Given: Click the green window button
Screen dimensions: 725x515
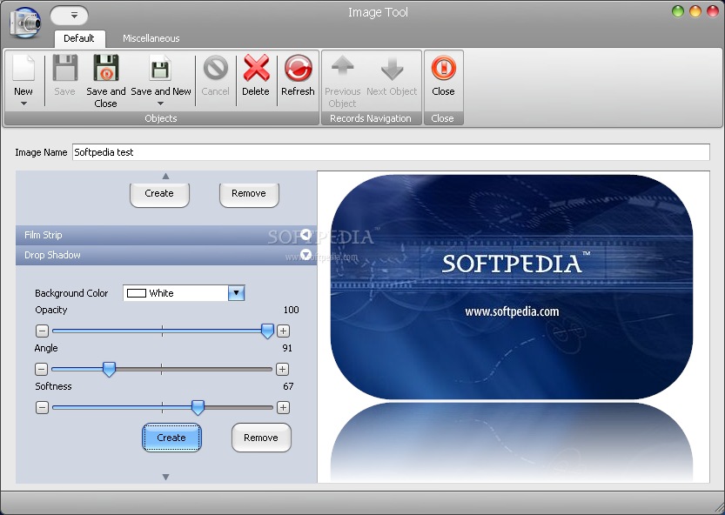Looking at the screenshot, I should (678, 11).
